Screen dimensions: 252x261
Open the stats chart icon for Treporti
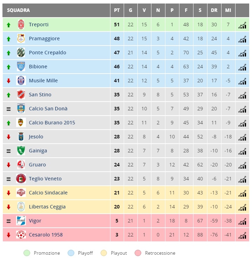click(242, 25)
